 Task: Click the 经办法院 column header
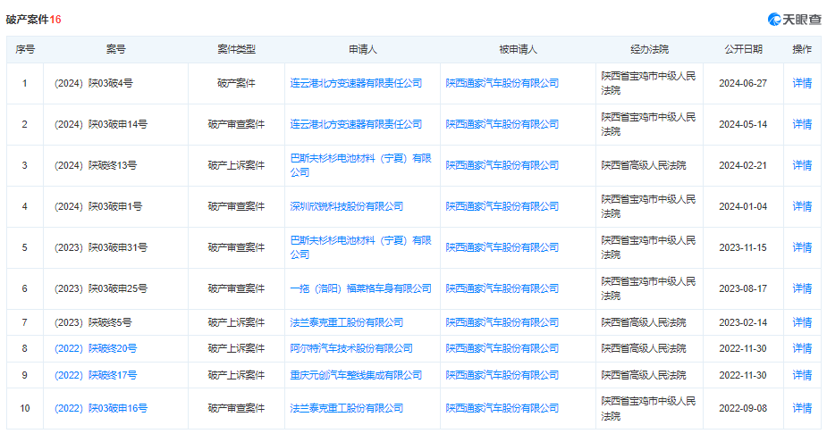pyautogui.click(x=649, y=49)
